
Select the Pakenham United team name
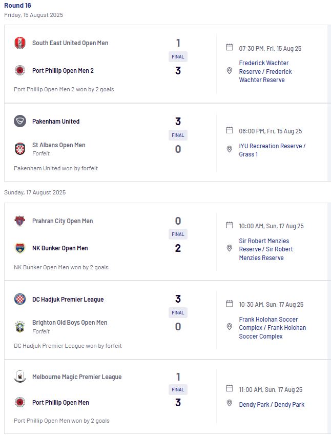click(x=56, y=121)
